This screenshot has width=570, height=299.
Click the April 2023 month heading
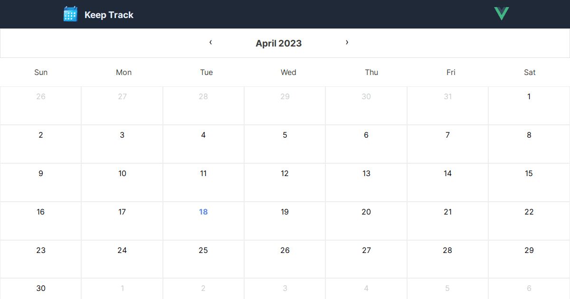pos(278,43)
